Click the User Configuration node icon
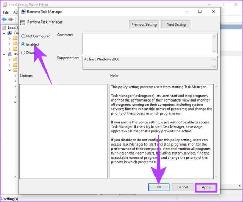 coord(10,54)
